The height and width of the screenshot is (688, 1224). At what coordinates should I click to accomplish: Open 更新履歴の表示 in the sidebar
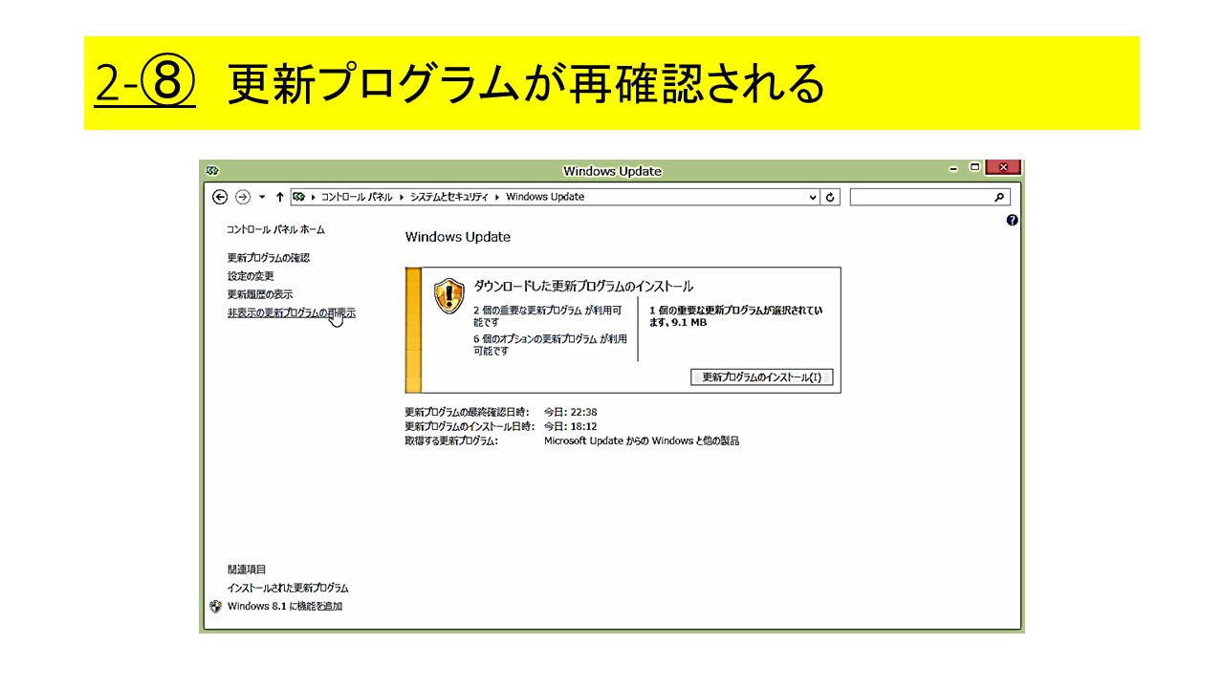260,294
